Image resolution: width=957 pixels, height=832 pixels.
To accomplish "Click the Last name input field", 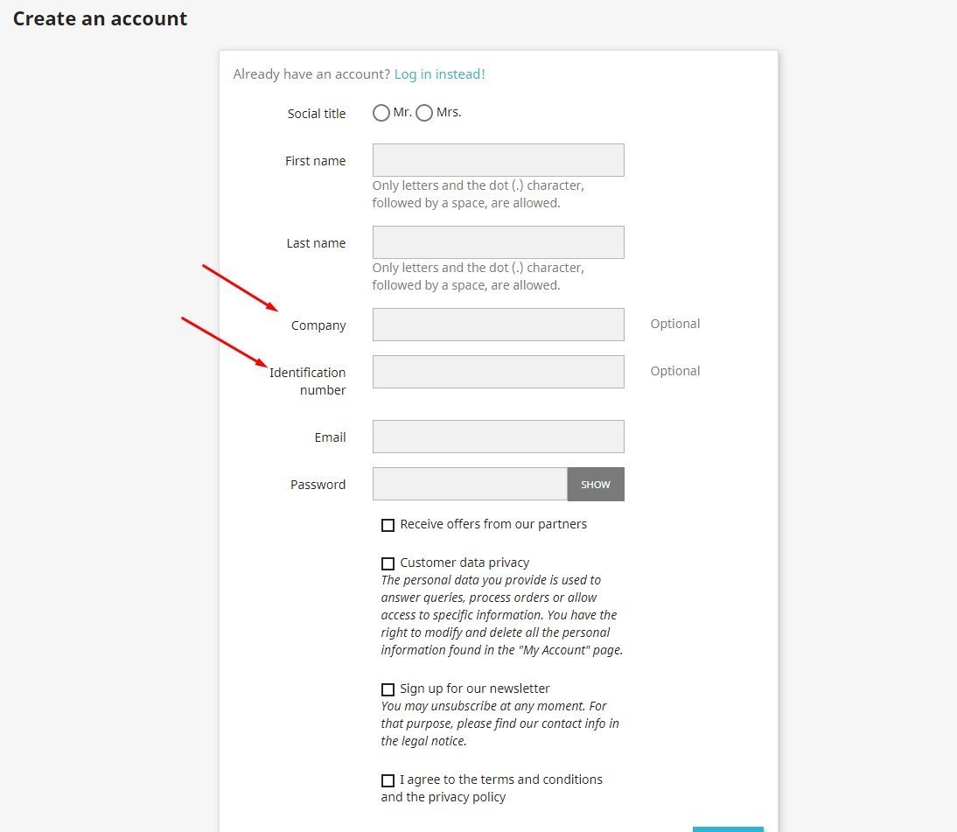I will pos(498,242).
